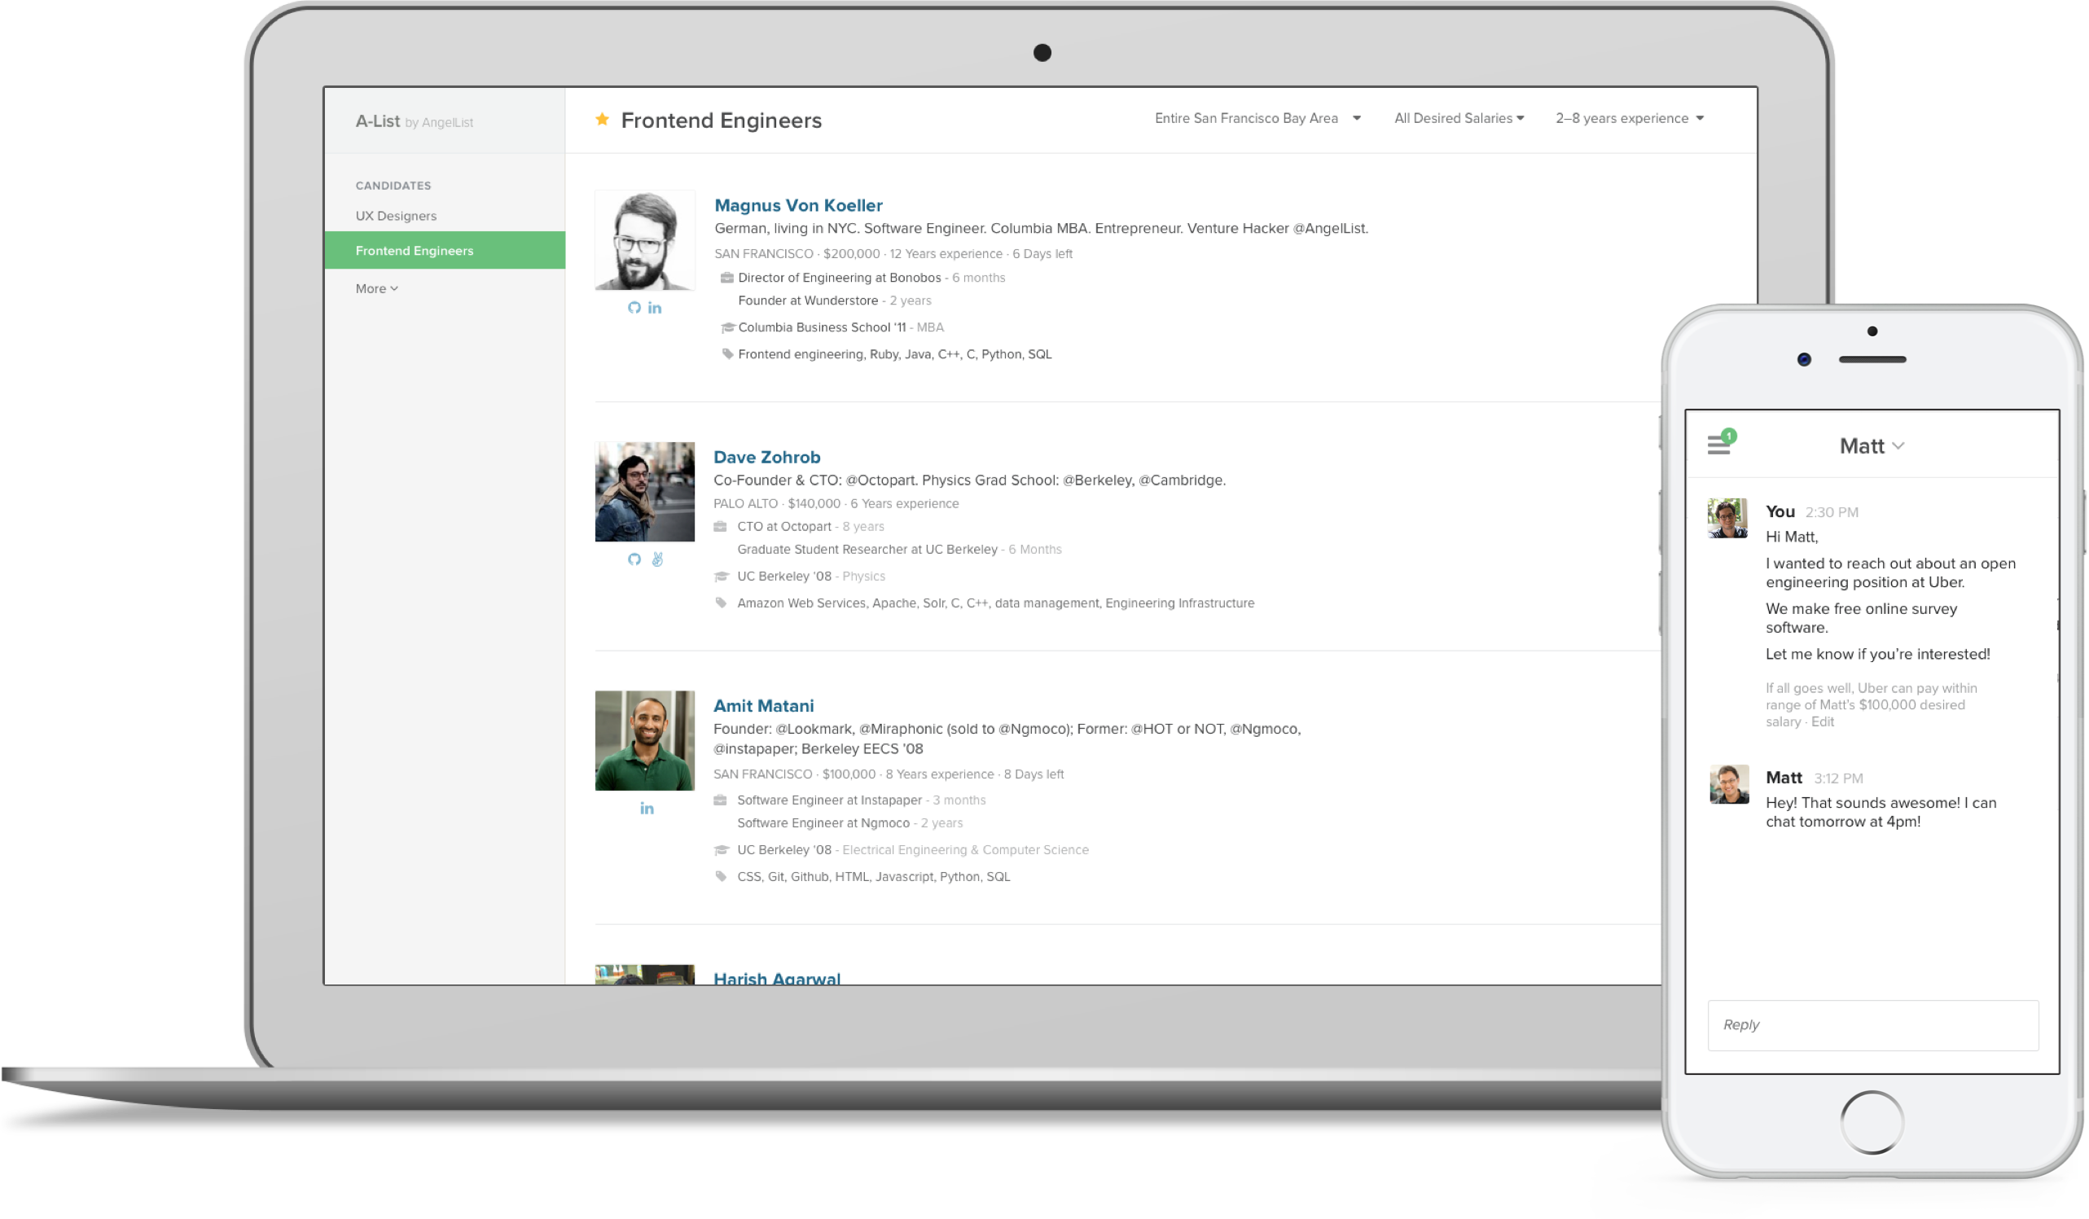Open Amit Matani's profile link

pos(762,705)
